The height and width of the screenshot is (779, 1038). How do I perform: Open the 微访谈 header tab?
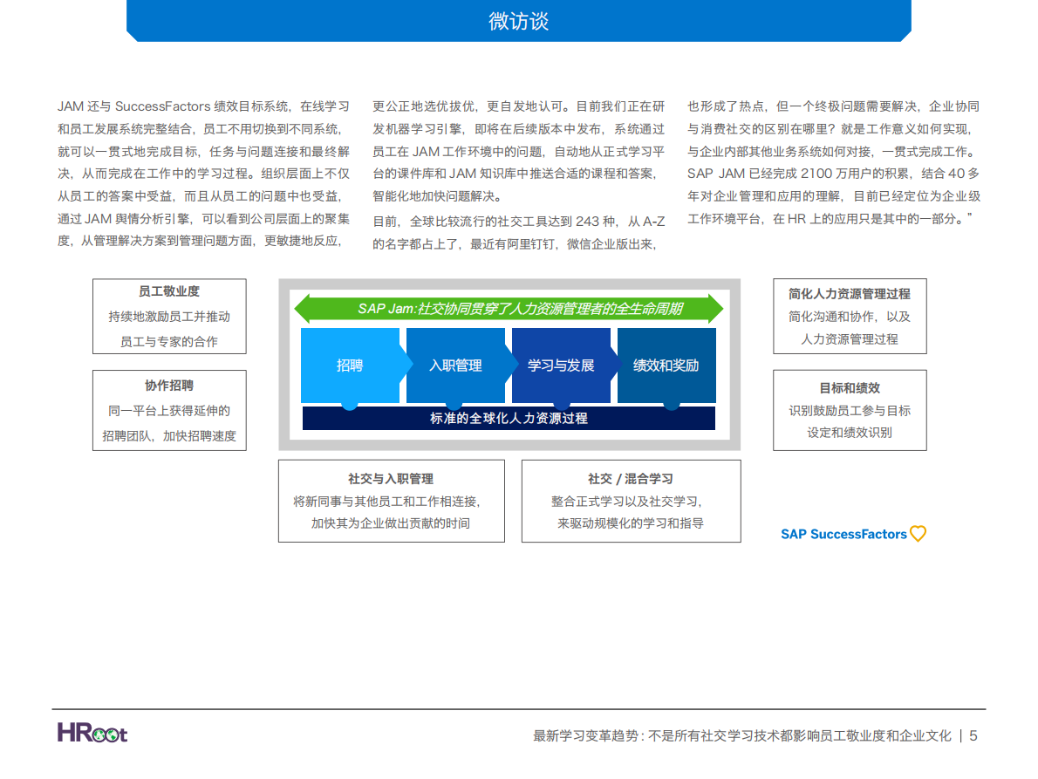pos(519,21)
